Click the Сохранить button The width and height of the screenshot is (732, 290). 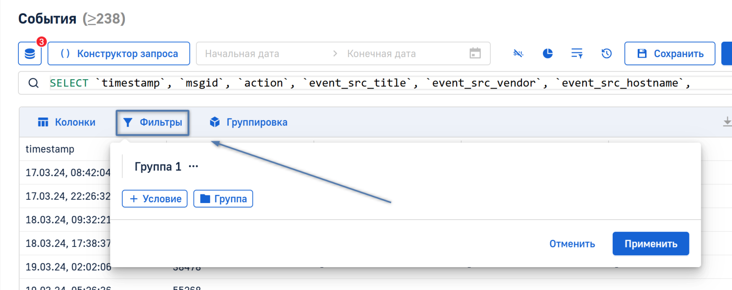670,54
